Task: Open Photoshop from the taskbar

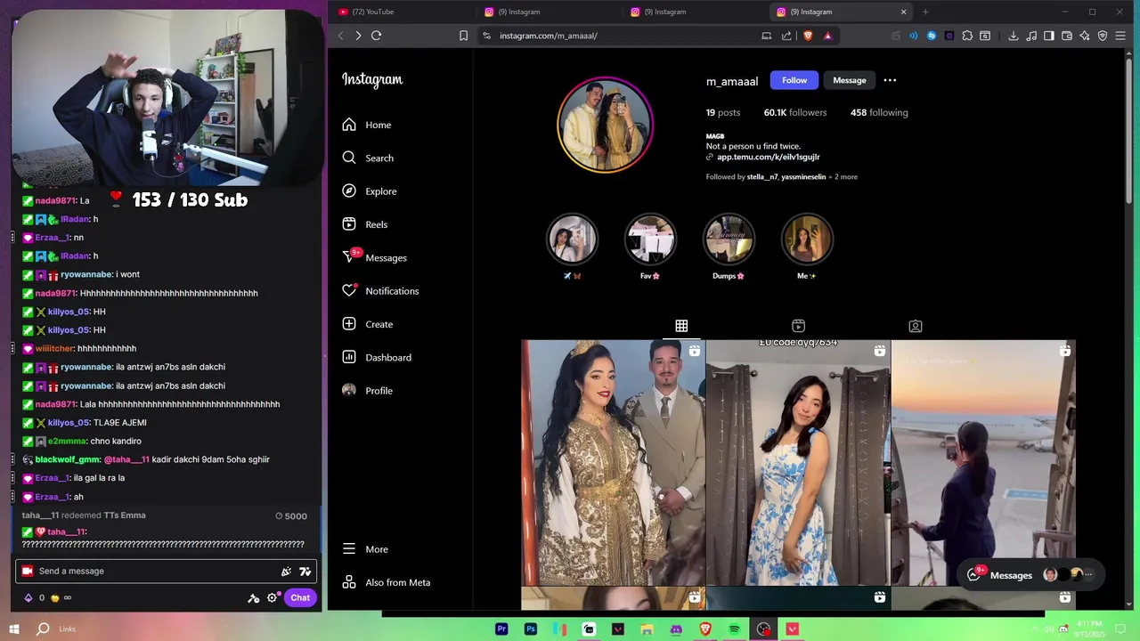Action: [x=531, y=629]
